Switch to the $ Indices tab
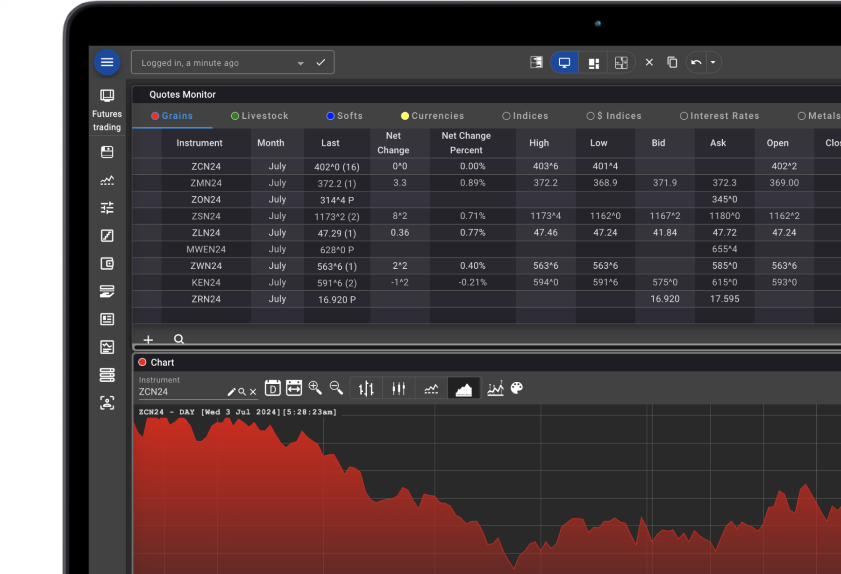 614,116
